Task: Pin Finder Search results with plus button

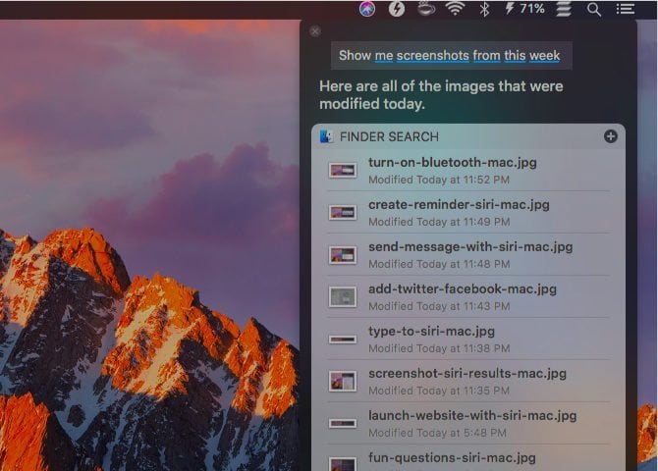Action: 611,136
